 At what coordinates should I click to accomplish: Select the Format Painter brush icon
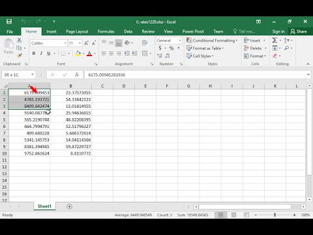coord(20,55)
